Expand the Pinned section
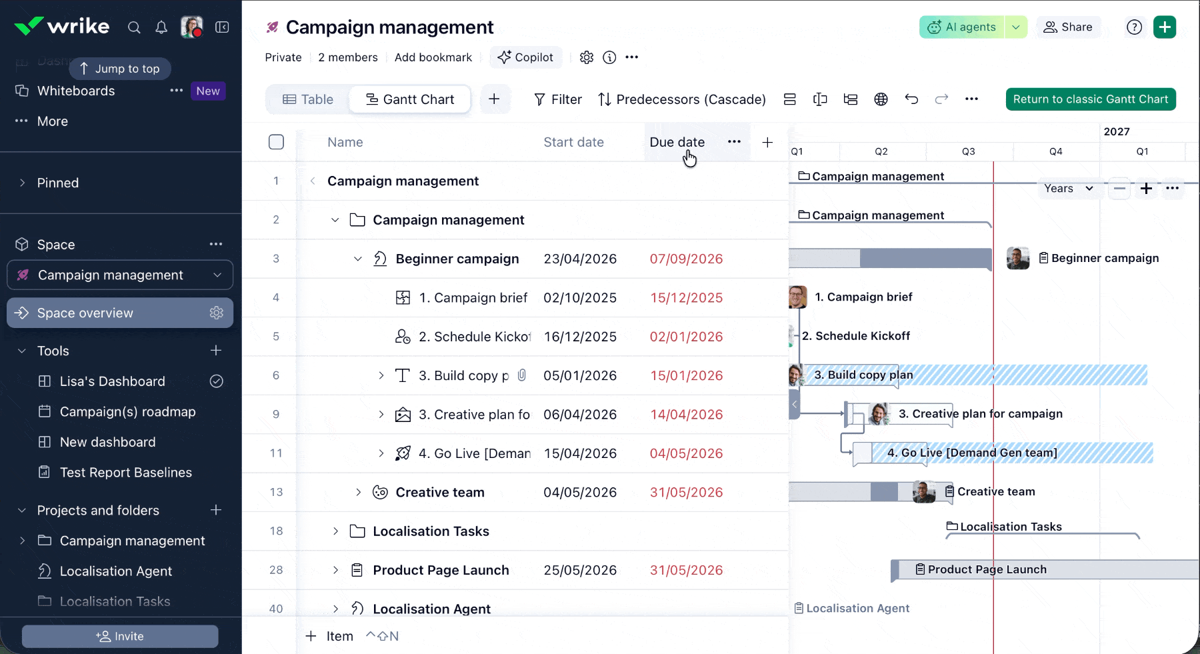The width and height of the screenshot is (1200, 654). point(22,183)
